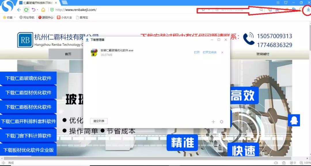Viewport: 311px width, 166px height.
Task: Select phone number 17746836329
Action: [x=275, y=45]
